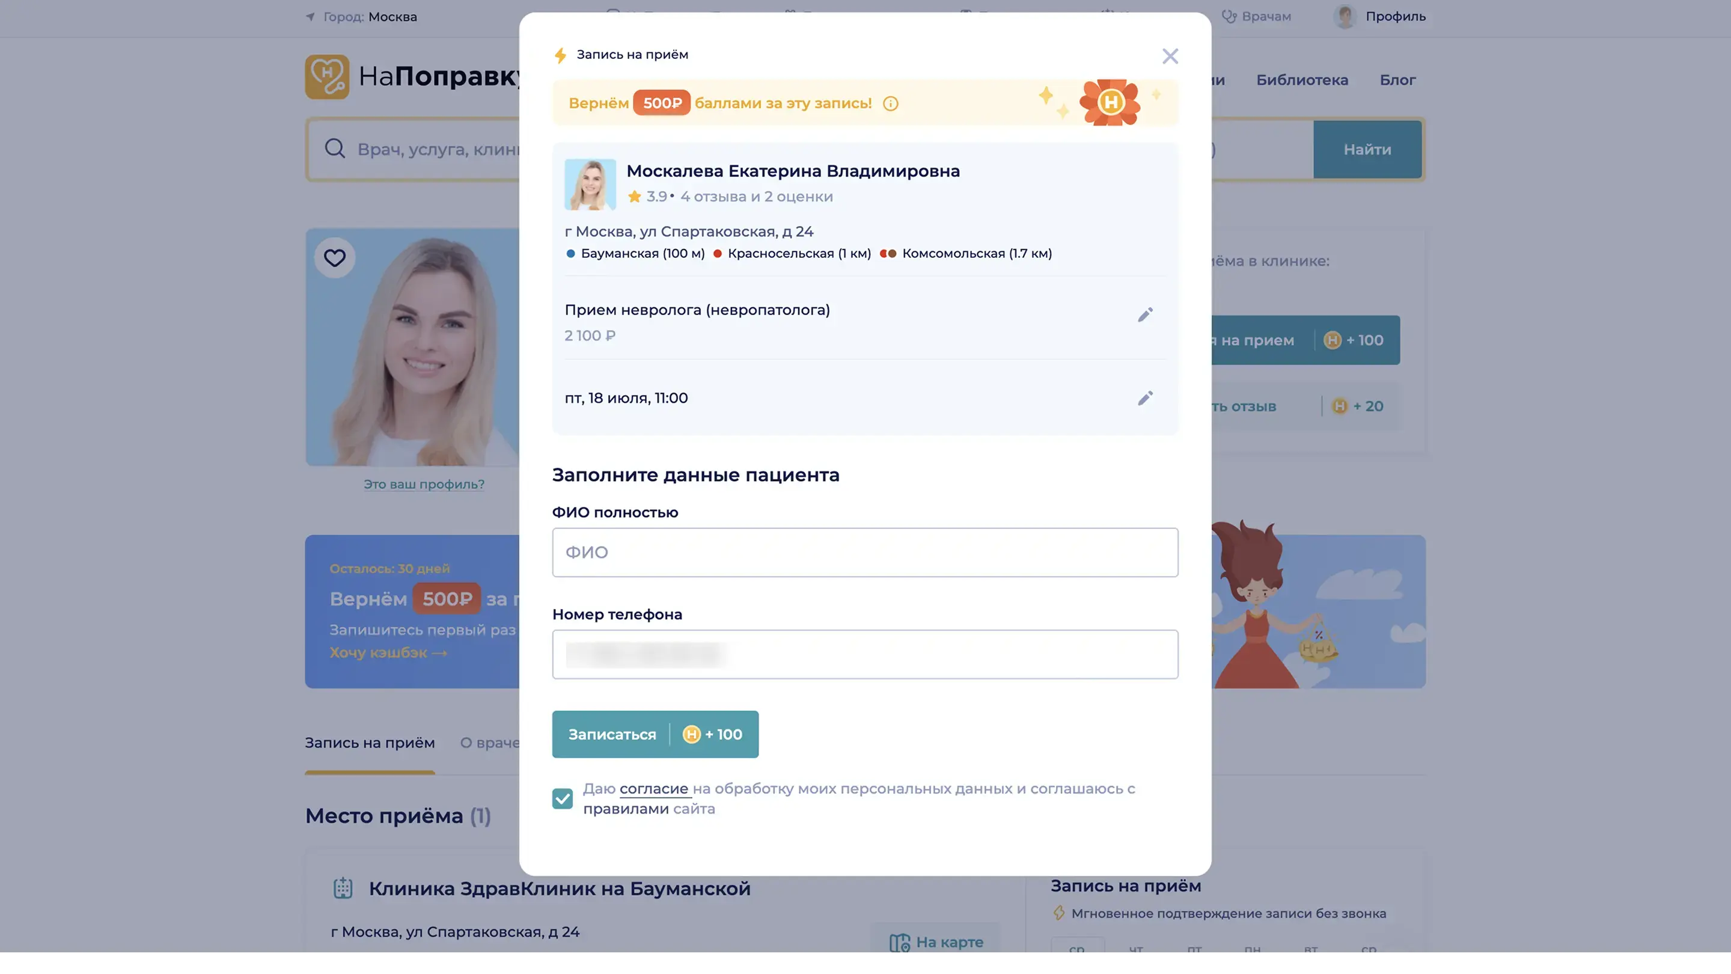Click the НаПоправку logo icon

pyautogui.click(x=326, y=76)
